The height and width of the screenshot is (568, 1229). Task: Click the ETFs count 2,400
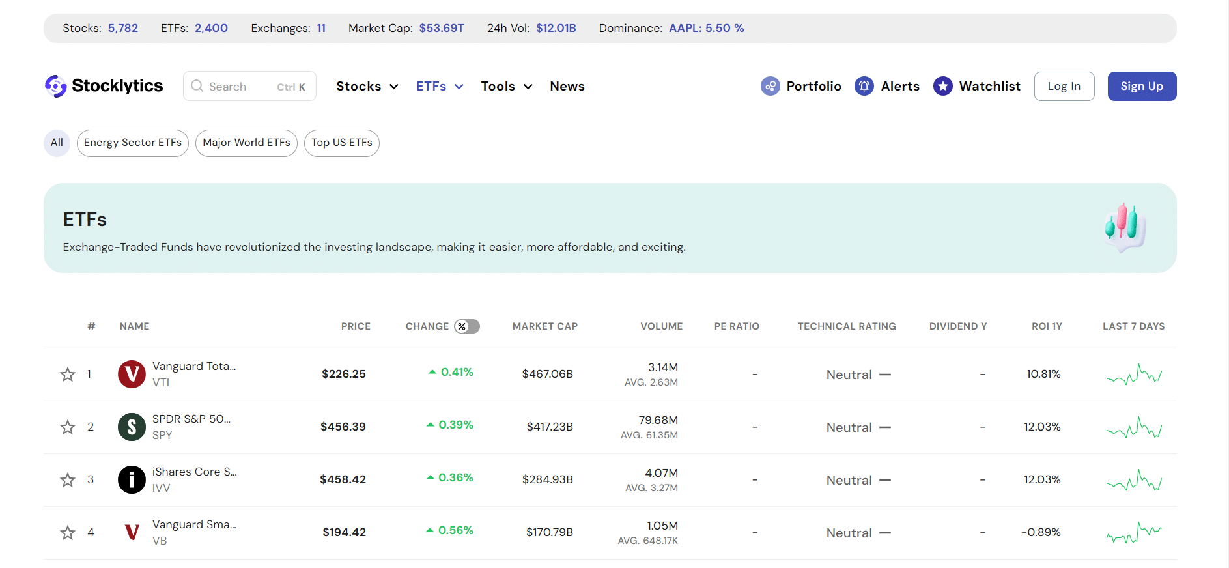(211, 28)
